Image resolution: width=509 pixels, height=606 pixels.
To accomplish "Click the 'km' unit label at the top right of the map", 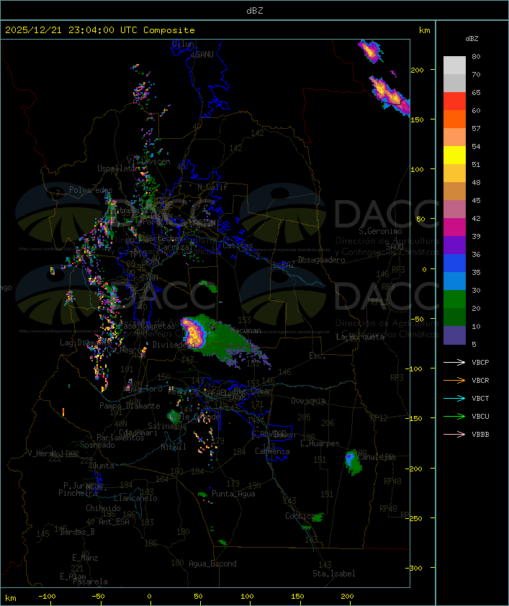I will (424, 30).
